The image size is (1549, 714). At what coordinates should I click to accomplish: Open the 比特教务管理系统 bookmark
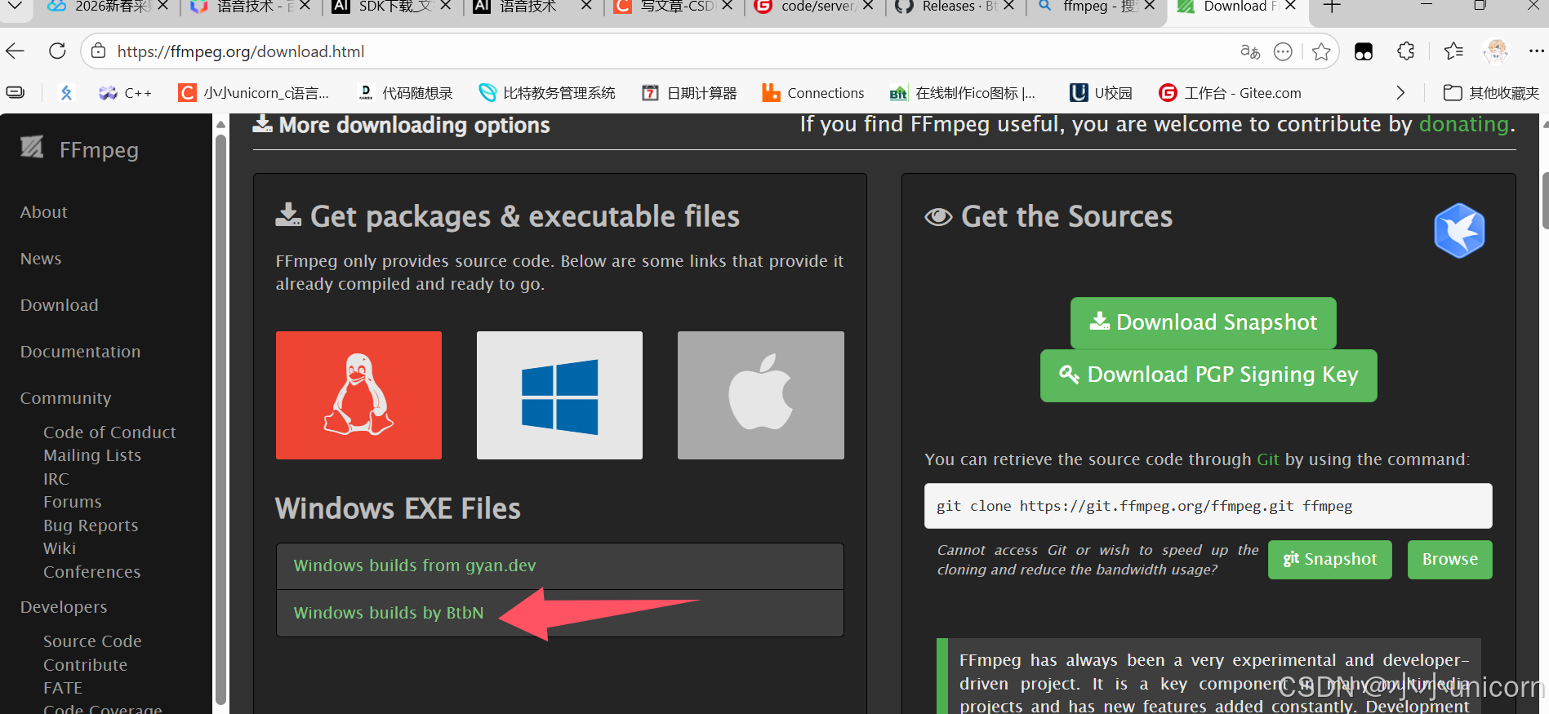click(547, 93)
